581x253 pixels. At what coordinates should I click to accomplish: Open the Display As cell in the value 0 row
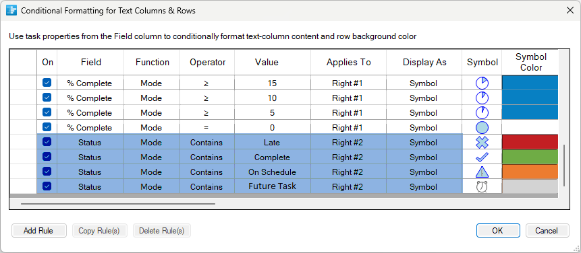tap(424, 127)
